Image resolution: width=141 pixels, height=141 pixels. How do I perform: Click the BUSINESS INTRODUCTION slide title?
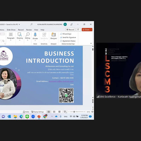(50, 57)
